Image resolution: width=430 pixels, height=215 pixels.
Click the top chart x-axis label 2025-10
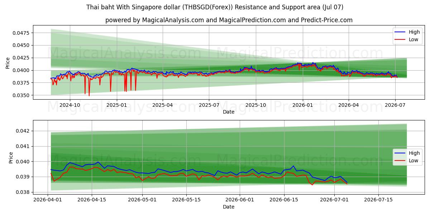[256, 105]
